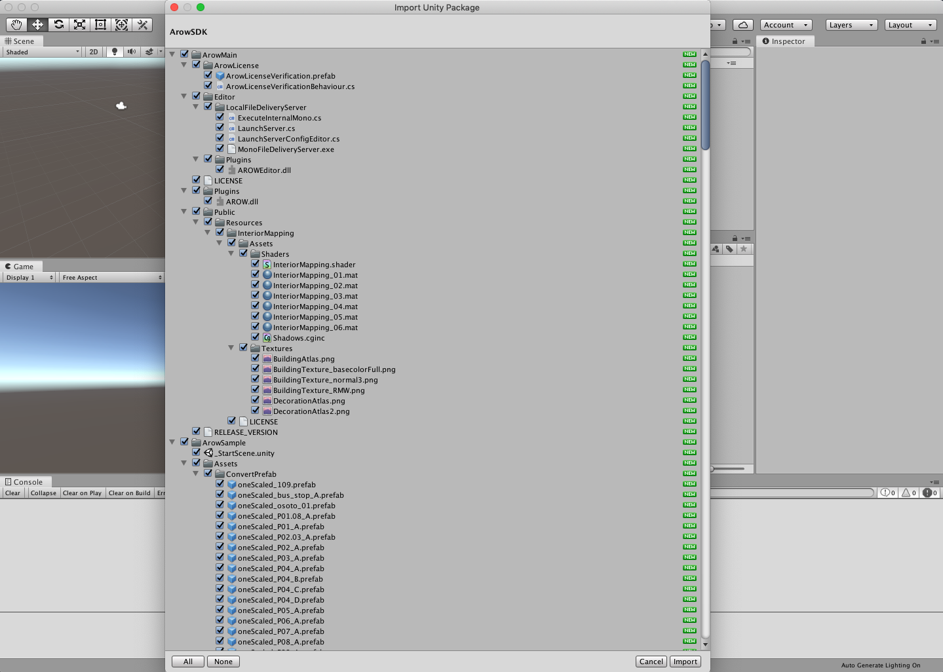Collapse the ConvertPrefab folder
Image resolution: width=943 pixels, height=672 pixels.
click(x=196, y=474)
